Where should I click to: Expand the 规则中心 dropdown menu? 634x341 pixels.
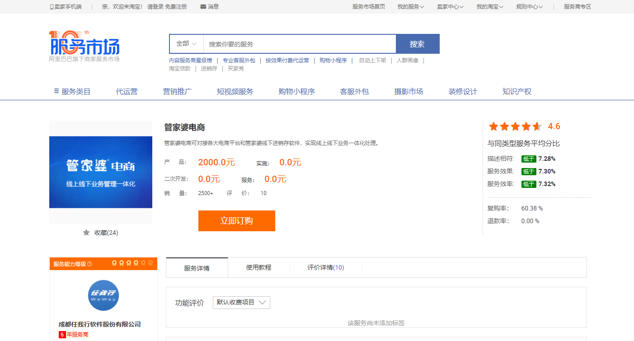click(530, 7)
